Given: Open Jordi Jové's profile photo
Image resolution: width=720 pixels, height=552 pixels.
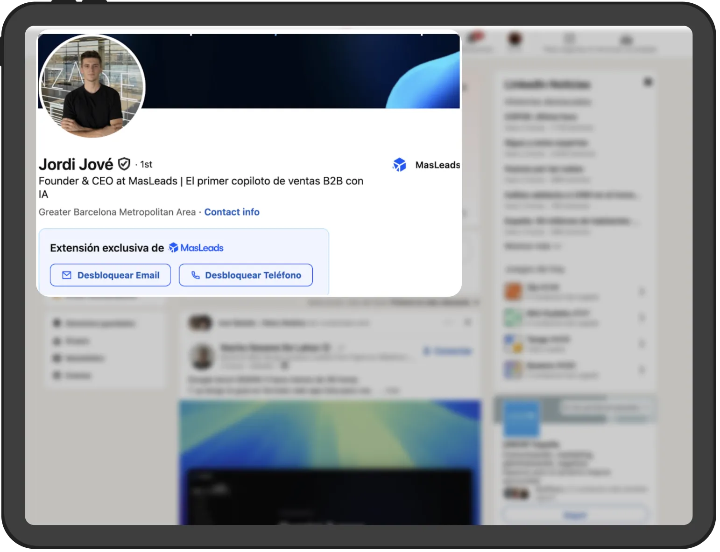Looking at the screenshot, I should [92, 86].
